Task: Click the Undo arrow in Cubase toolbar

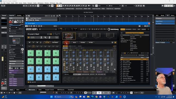Action: point(2,6)
